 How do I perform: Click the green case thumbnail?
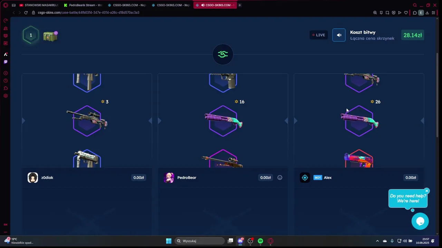[x=50, y=35]
